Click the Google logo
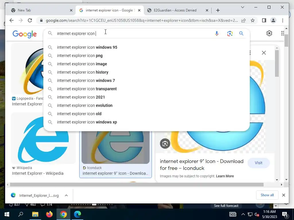Image resolution: width=294 pixels, height=220 pixels. (25, 34)
